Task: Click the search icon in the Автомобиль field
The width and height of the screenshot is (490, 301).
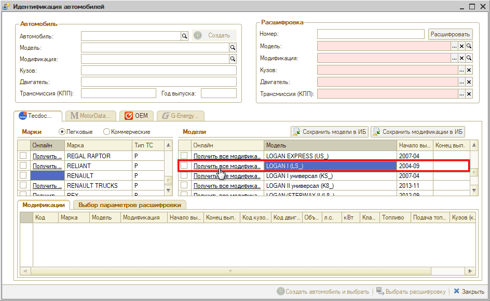Action: [x=184, y=36]
